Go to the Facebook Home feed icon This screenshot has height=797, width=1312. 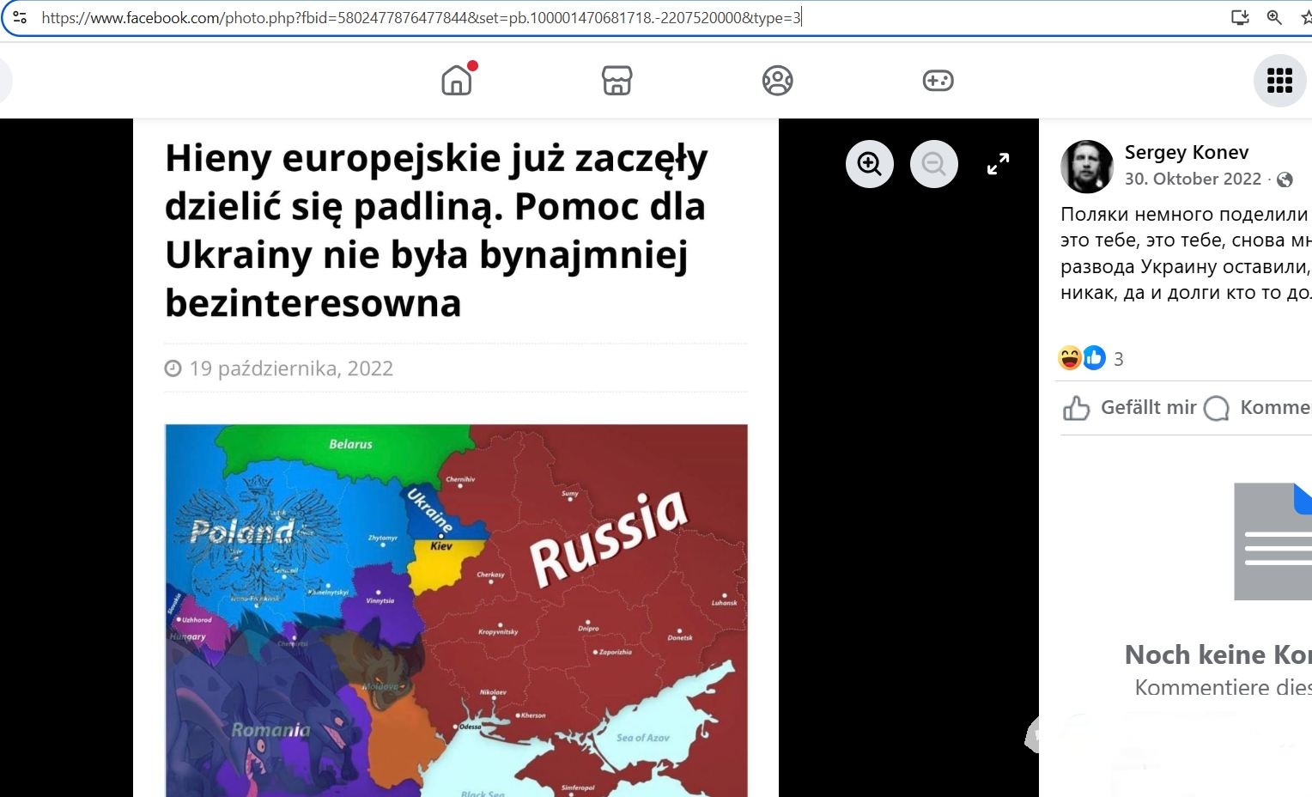tap(457, 81)
